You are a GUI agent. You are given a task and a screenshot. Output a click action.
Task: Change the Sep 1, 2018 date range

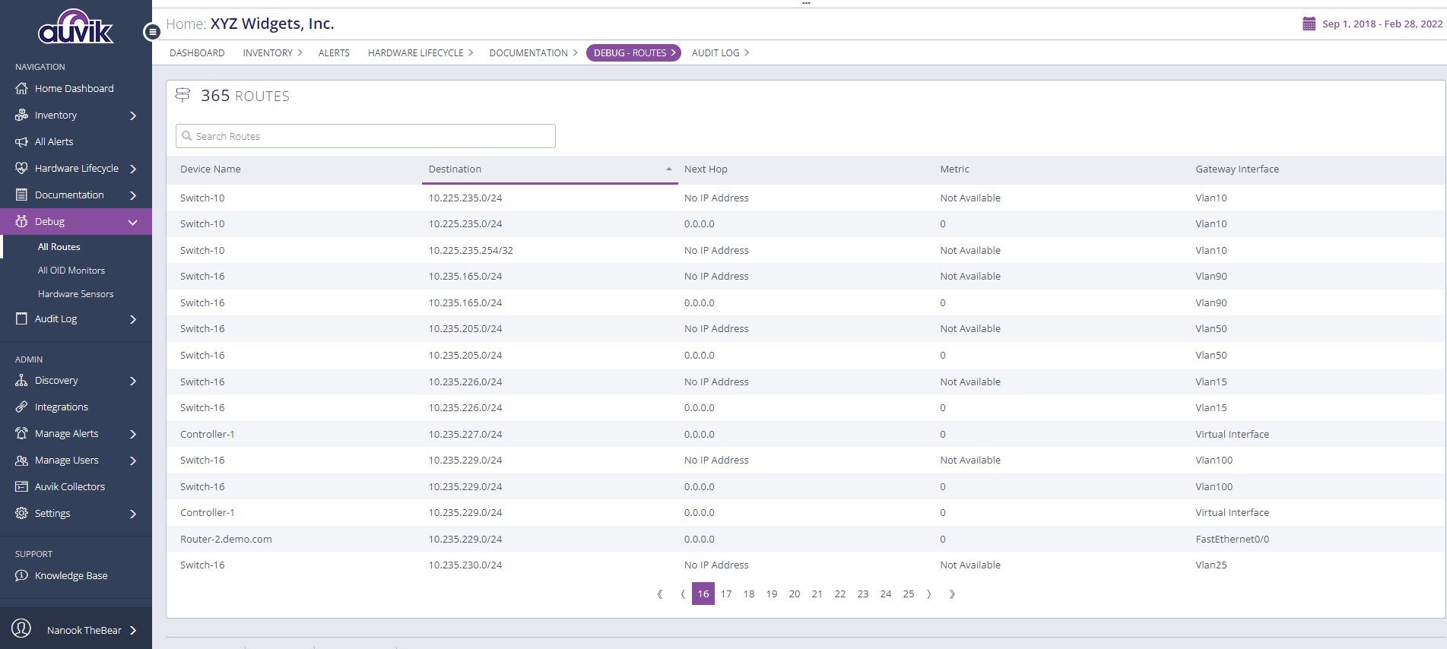pos(1382,24)
